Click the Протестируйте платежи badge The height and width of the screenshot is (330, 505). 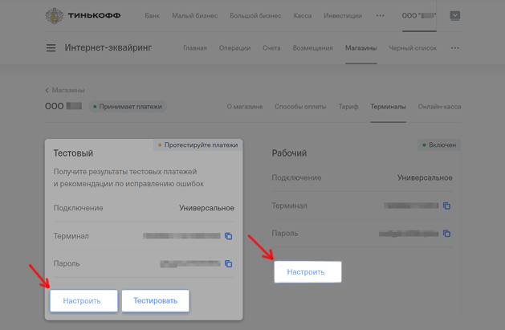point(198,145)
